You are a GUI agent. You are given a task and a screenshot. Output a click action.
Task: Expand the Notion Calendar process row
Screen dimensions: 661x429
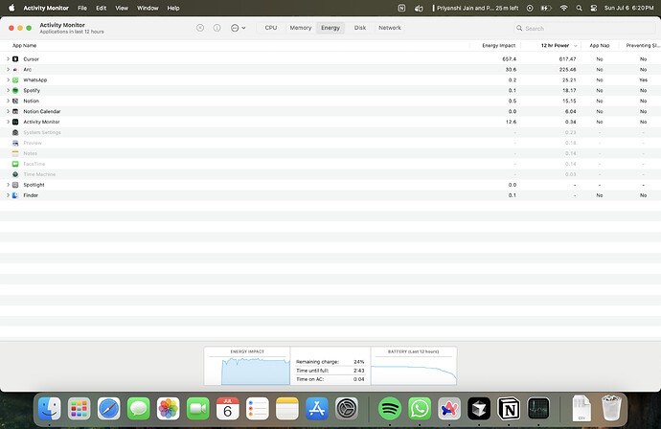click(8, 111)
